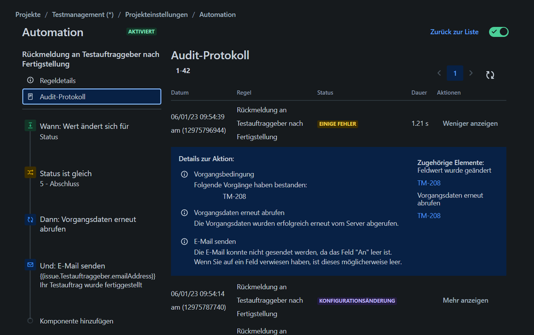Screen dimensions: 534x335
Task: Click the info icon beside "E-Mail senden" details
Action: pyautogui.click(x=184, y=241)
